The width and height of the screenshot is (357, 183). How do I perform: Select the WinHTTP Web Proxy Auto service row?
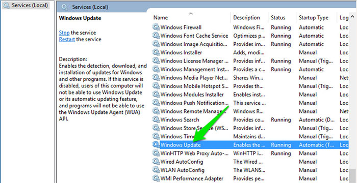250,153
